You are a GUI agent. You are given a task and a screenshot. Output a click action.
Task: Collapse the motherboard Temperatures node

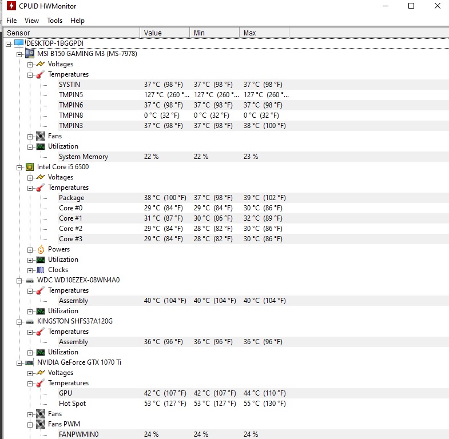(30, 75)
